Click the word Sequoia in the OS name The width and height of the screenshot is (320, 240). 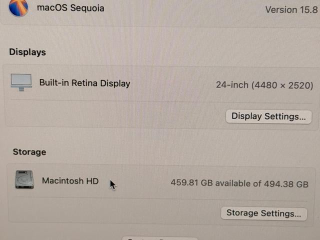87,8
